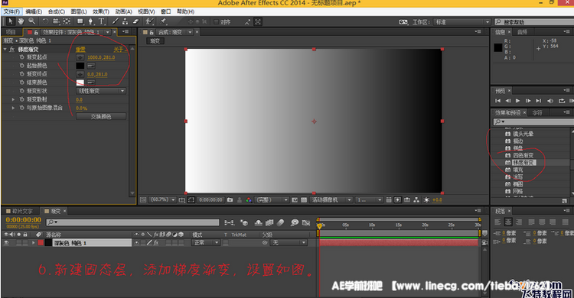
Task: Click the start color eyedropper icon
Action: (91, 66)
